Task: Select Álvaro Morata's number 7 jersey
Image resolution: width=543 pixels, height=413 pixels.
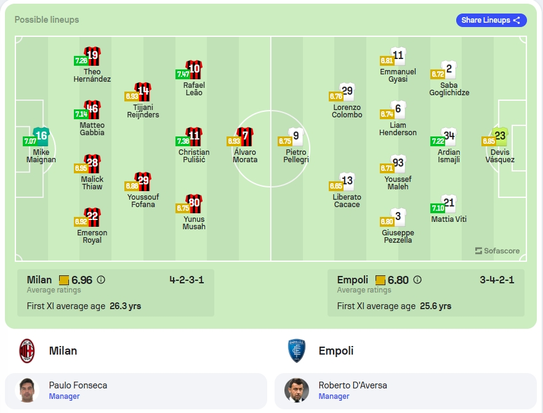Action: tap(245, 136)
